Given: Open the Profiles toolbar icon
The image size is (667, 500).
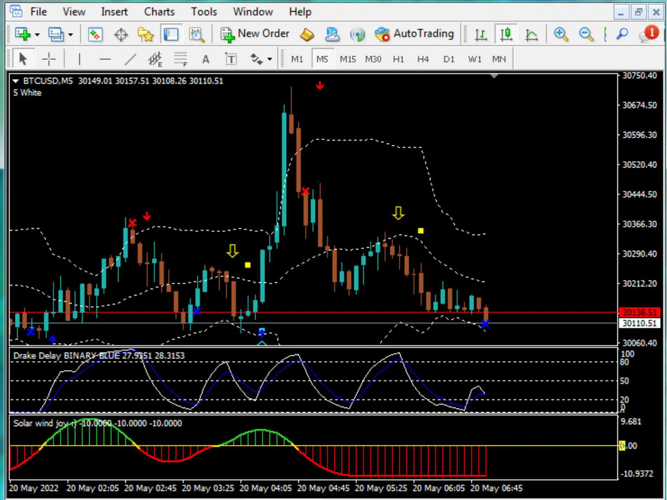Looking at the screenshot, I should tap(56, 34).
